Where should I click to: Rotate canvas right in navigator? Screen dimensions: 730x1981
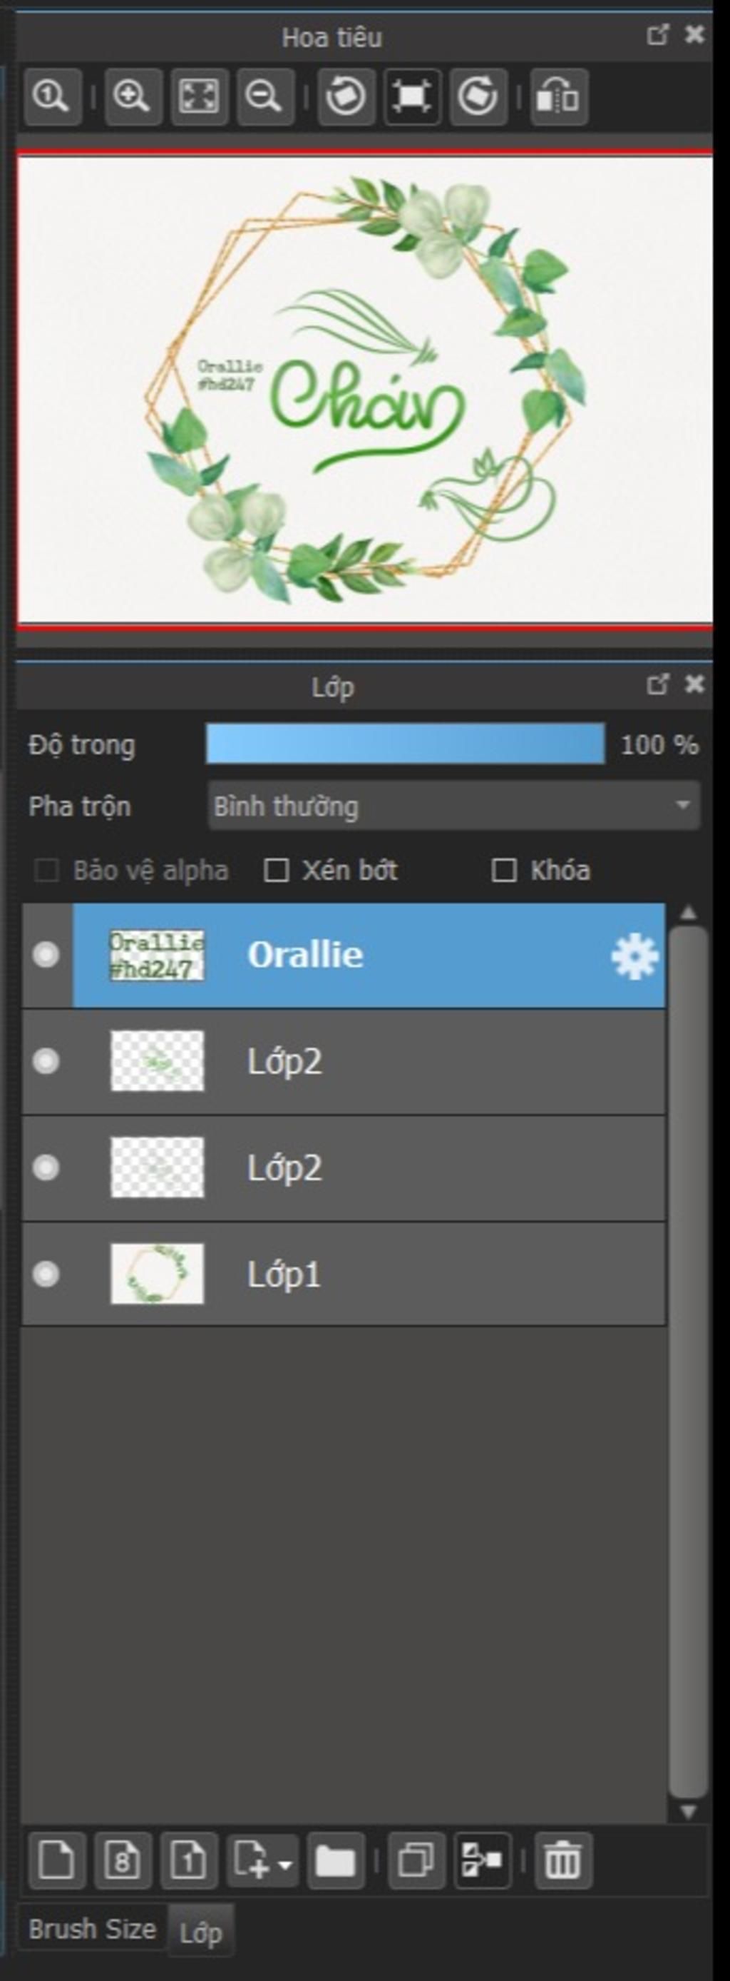click(478, 97)
